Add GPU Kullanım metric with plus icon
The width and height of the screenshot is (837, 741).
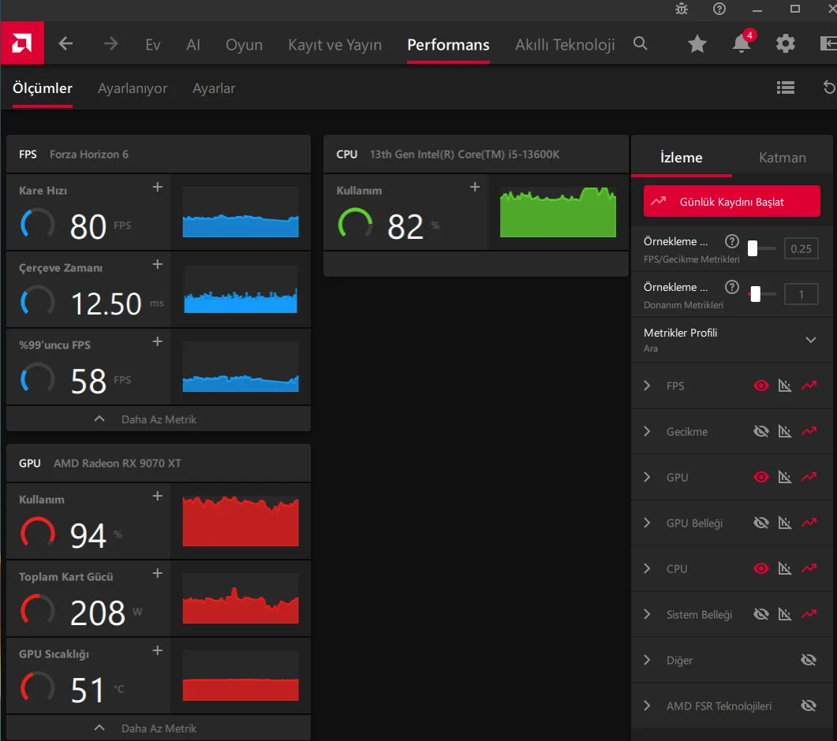click(158, 496)
